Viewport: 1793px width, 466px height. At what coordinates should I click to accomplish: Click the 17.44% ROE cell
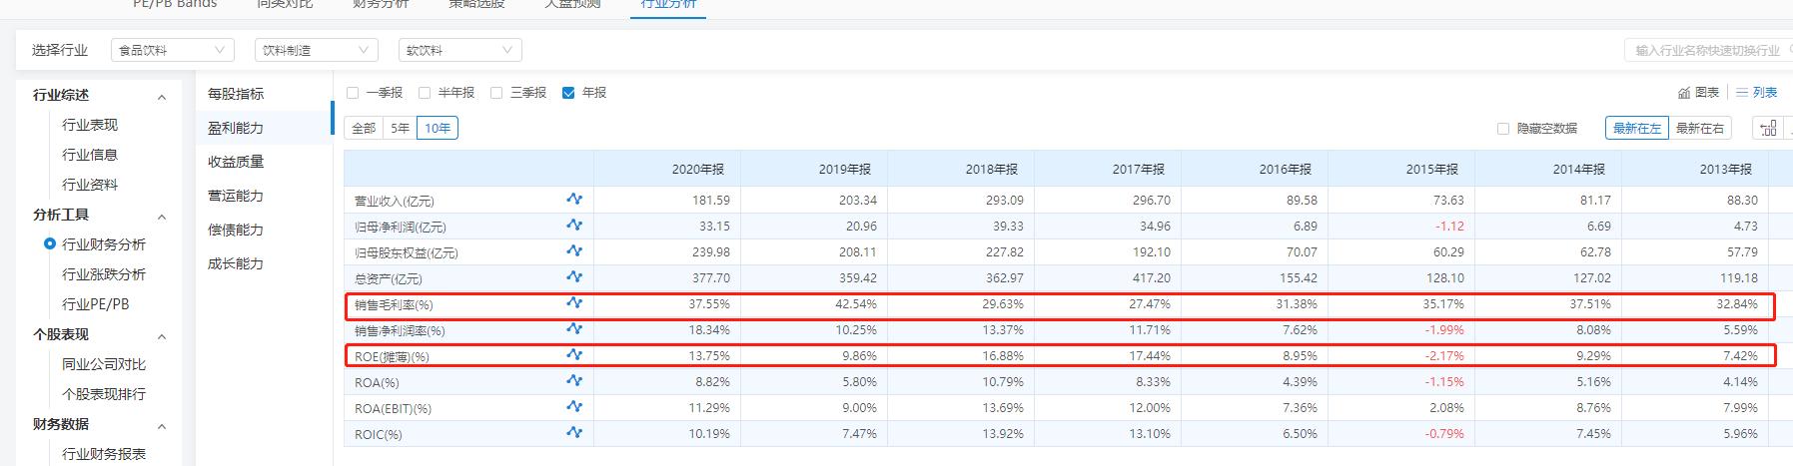[1150, 356]
